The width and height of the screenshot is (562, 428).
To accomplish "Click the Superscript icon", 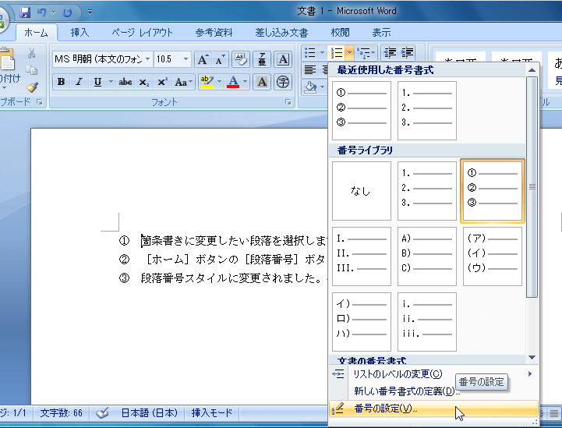I will [162, 82].
